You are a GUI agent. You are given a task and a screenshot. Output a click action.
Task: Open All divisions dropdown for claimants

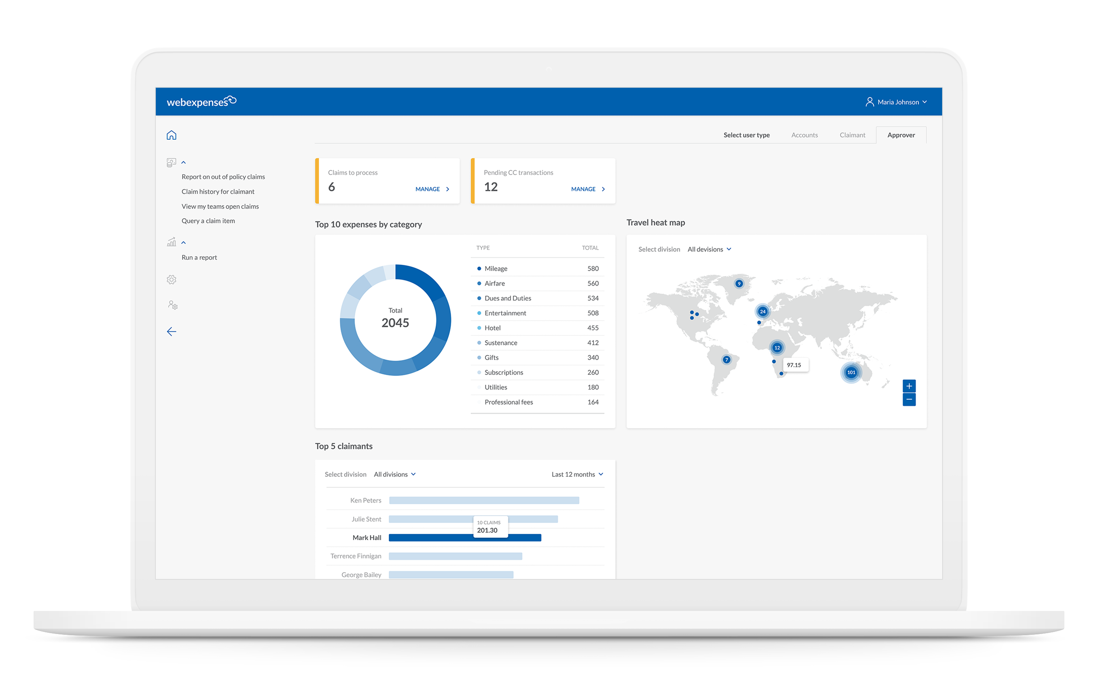coord(394,474)
